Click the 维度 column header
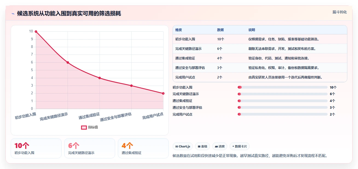This screenshot has height=169, width=358. [x=179, y=30]
